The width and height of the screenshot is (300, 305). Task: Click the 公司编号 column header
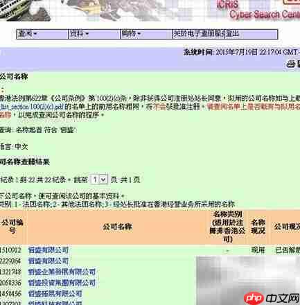pos(12,227)
